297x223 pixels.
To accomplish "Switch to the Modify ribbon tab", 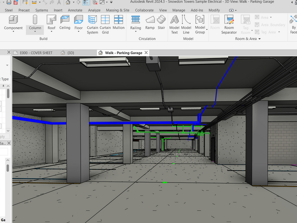I will coord(214,10).
